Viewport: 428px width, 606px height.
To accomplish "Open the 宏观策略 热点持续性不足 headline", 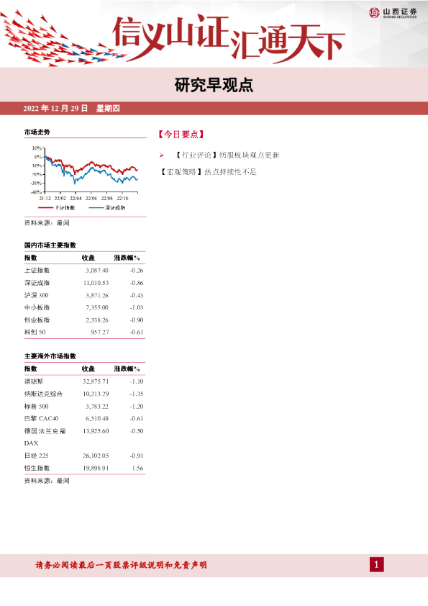I will [x=207, y=171].
